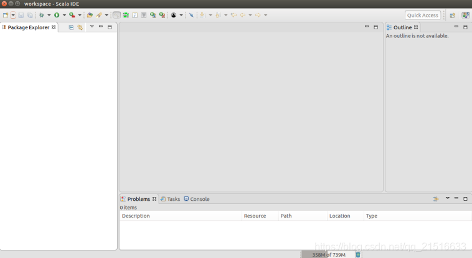The image size is (472, 258).
Task: Click the Previous Annotation arrow icon
Action: [218, 15]
